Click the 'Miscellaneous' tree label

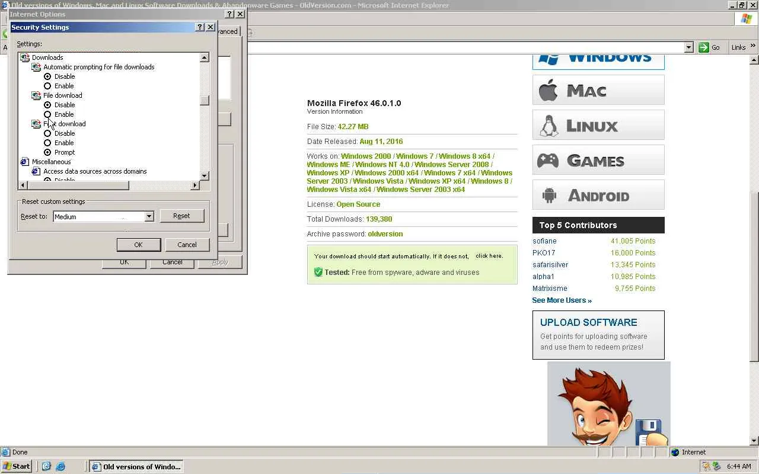[52, 162]
